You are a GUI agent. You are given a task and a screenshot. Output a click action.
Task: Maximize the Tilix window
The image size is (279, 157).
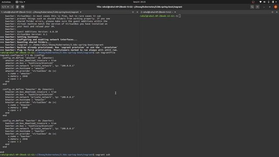click(x=270, y=7)
